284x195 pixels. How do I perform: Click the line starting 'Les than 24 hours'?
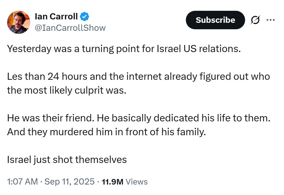pos(138,76)
